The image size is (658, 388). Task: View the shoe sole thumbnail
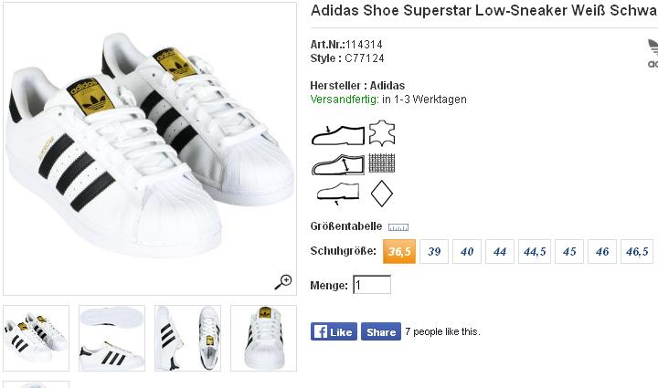click(111, 338)
